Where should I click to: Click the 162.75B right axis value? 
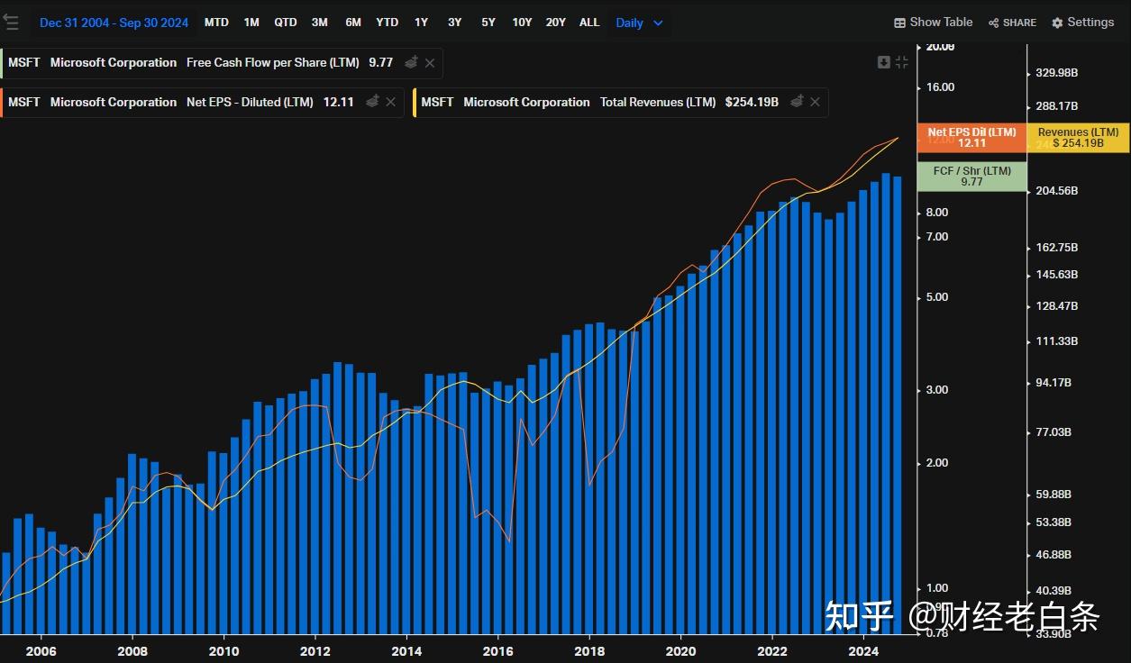click(x=1057, y=248)
